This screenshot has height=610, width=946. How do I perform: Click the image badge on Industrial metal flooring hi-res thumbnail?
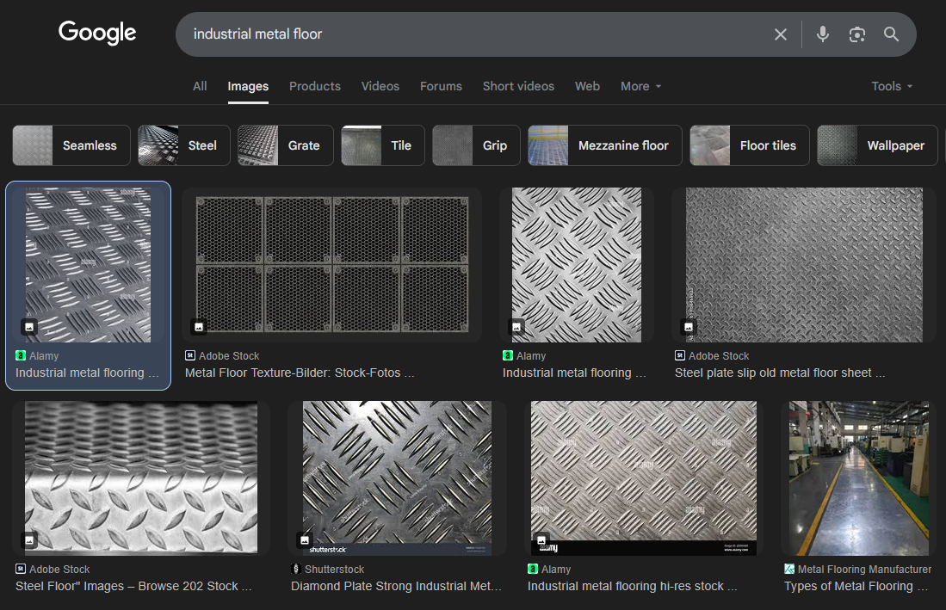click(x=541, y=540)
